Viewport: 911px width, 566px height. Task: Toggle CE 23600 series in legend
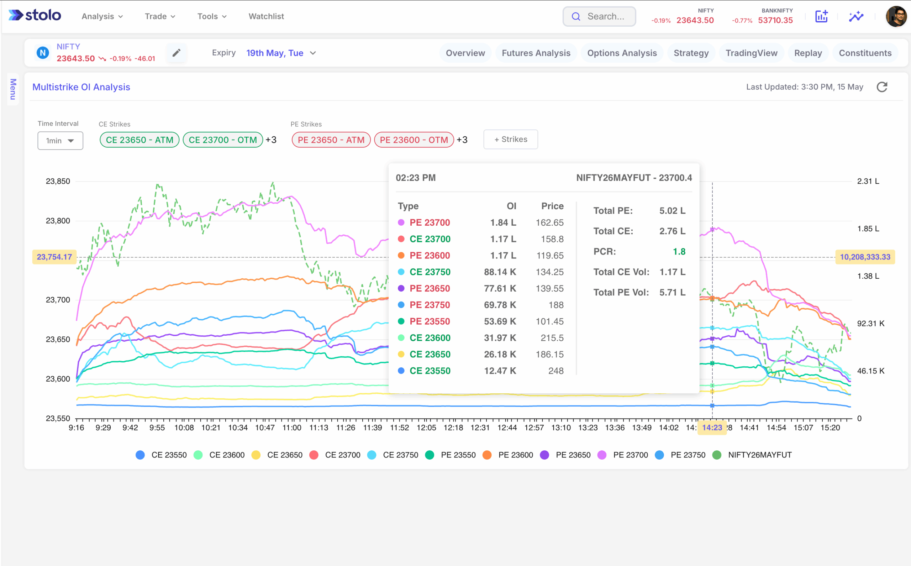point(219,455)
